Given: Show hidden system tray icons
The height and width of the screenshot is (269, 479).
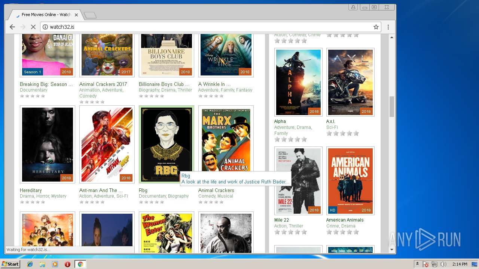Looking at the screenshot, I should click(x=418, y=264).
